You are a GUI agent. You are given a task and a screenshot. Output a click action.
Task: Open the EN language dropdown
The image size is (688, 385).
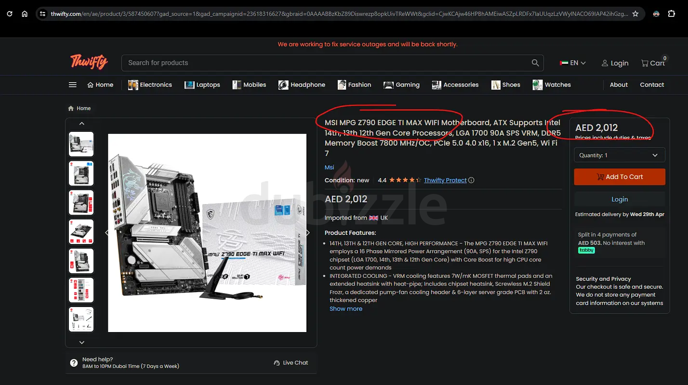[573, 63]
